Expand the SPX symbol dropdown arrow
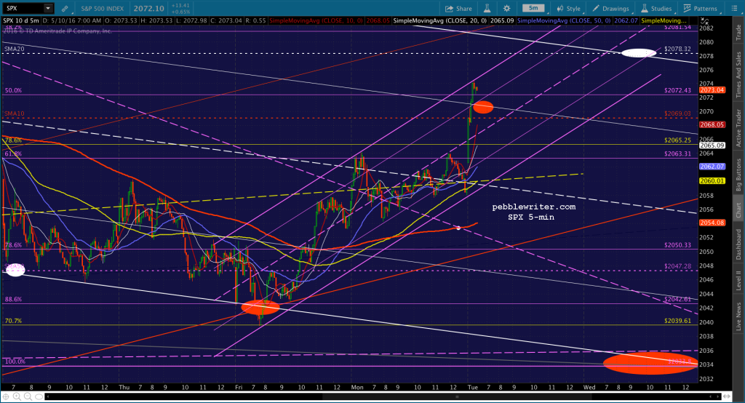 [x=48, y=9]
